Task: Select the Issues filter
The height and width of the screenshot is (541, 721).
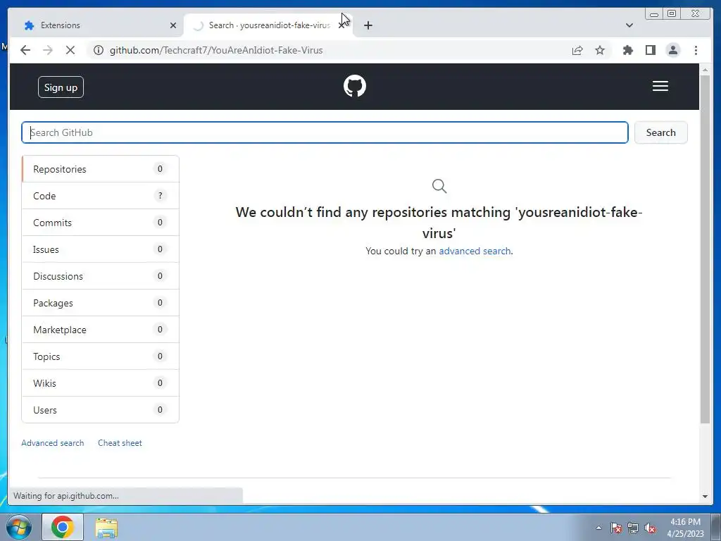Action: pos(100,249)
